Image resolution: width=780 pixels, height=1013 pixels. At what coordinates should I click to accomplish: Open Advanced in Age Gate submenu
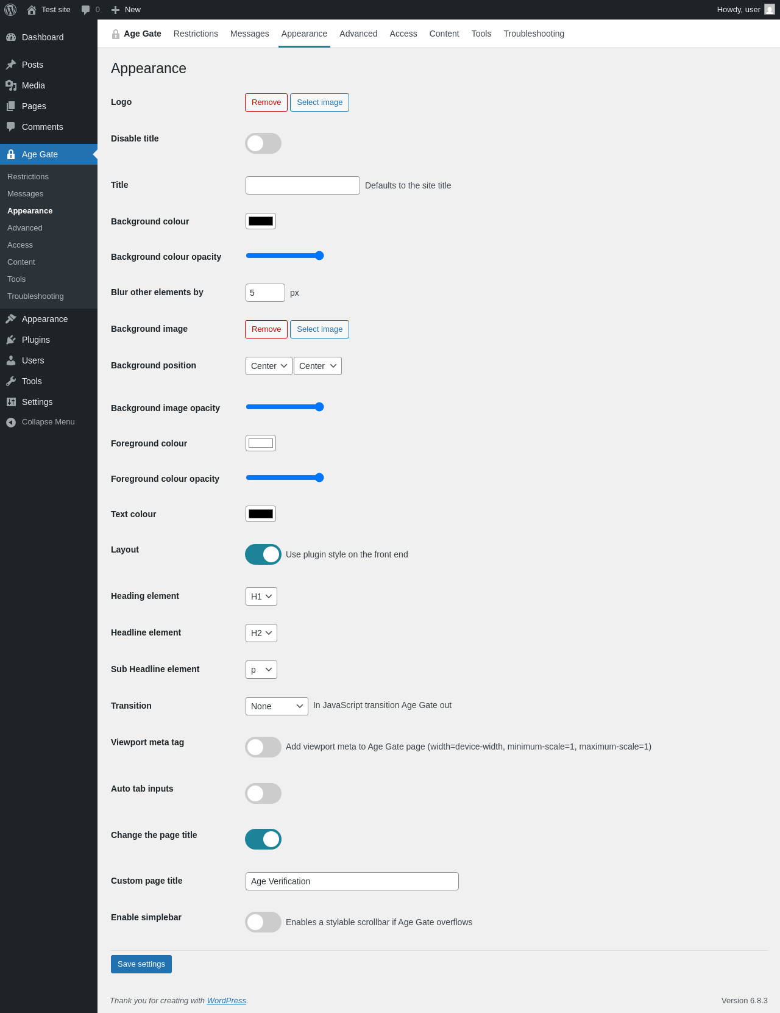tap(49, 228)
